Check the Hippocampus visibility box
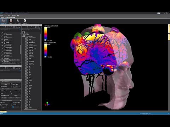The image size is (170, 127). 26,43
